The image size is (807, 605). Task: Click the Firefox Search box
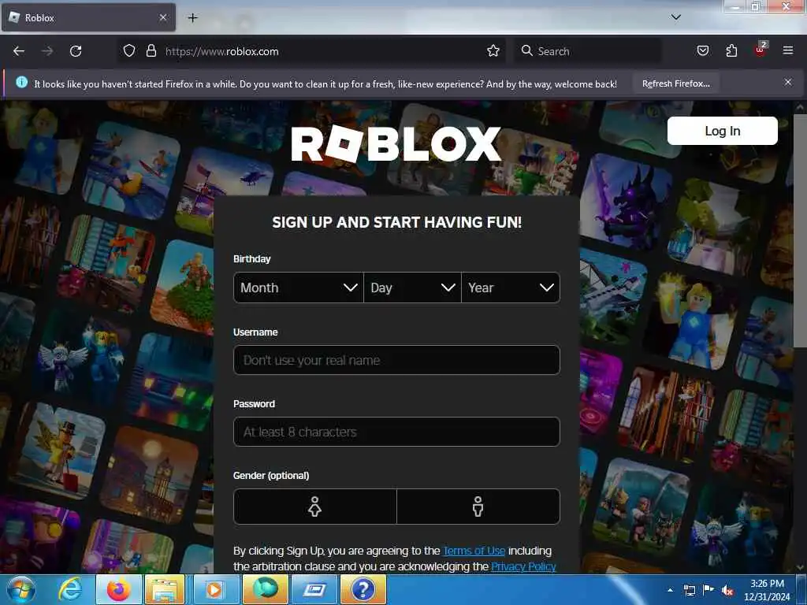(588, 51)
